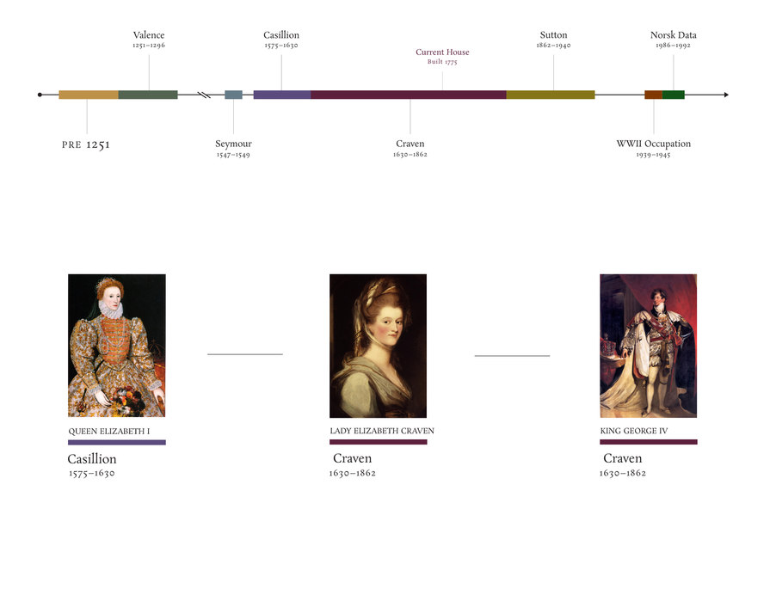Click the Sutton label above timeline

pyautogui.click(x=553, y=35)
